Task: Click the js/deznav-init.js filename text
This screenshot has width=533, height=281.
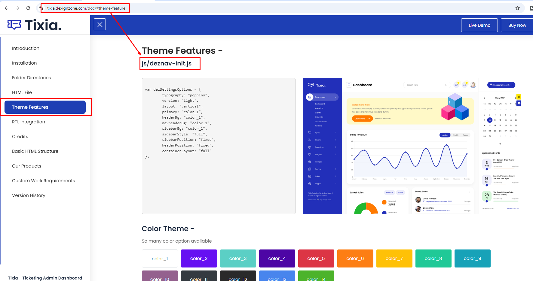Action: coord(167,63)
